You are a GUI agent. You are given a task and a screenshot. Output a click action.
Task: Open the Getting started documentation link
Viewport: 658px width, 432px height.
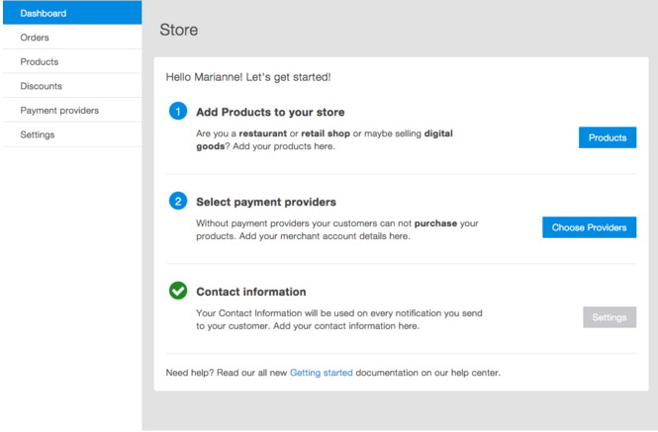pyautogui.click(x=321, y=373)
